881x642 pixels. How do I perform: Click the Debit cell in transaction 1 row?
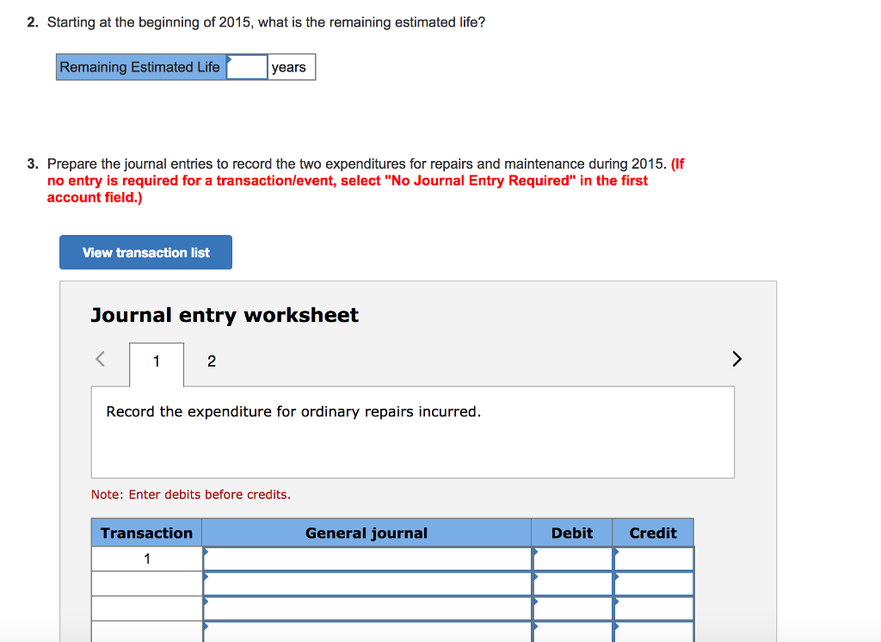[x=572, y=559]
